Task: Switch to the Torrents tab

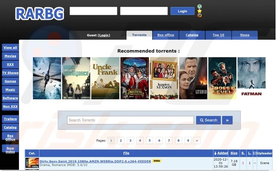Action: tap(139, 35)
